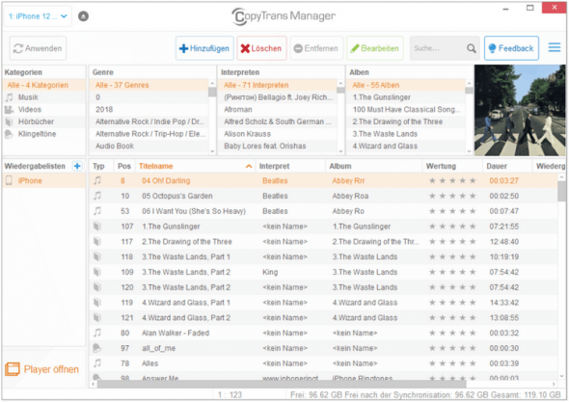The image size is (569, 402).
Task: Click the magnifier search icon
Action: click(x=472, y=48)
